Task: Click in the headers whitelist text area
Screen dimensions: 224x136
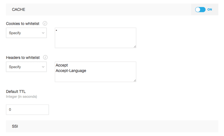Action: tap(96, 72)
